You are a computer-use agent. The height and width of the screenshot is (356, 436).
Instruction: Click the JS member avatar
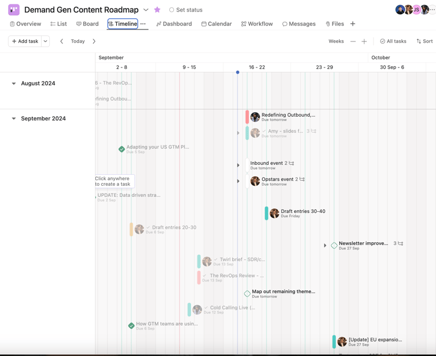[416, 10]
